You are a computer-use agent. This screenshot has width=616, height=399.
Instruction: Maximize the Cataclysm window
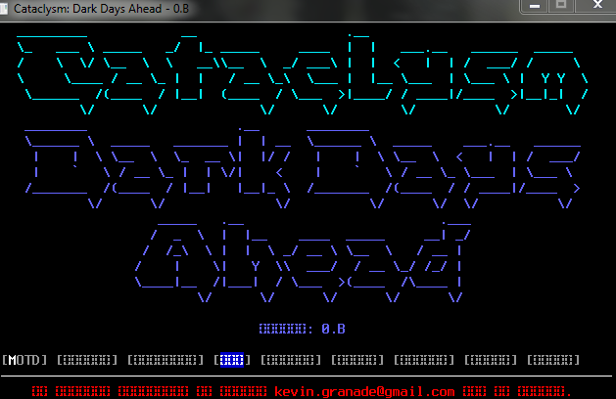coord(561,6)
